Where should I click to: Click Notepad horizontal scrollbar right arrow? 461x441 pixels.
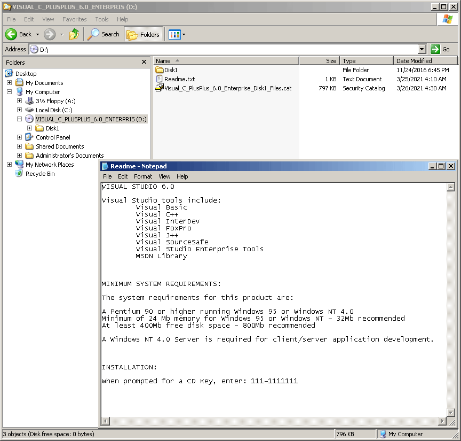pyautogui.click(x=442, y=421)
